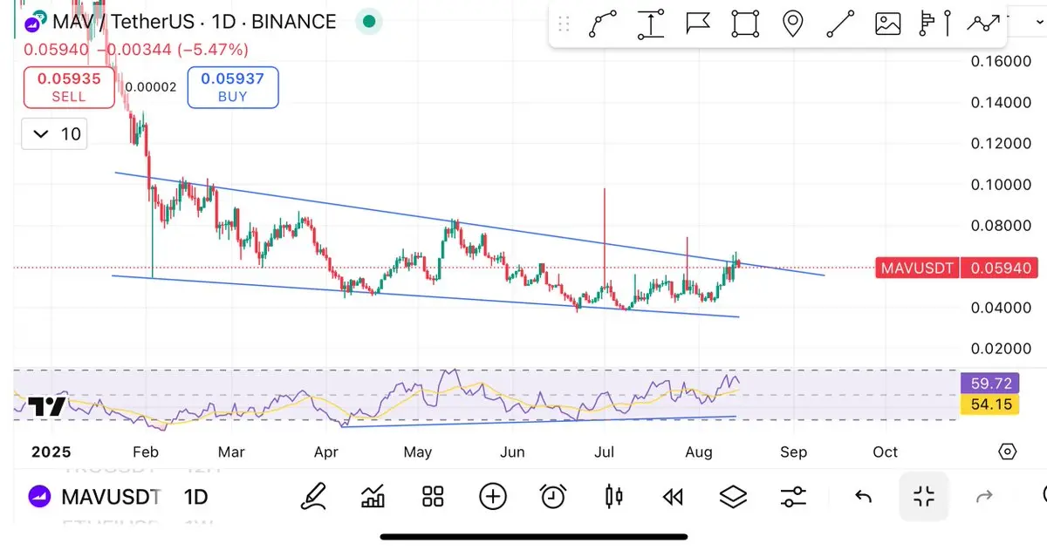Tap the plus circle add icon
This screenshot has height=550, width=1047.
493,497
